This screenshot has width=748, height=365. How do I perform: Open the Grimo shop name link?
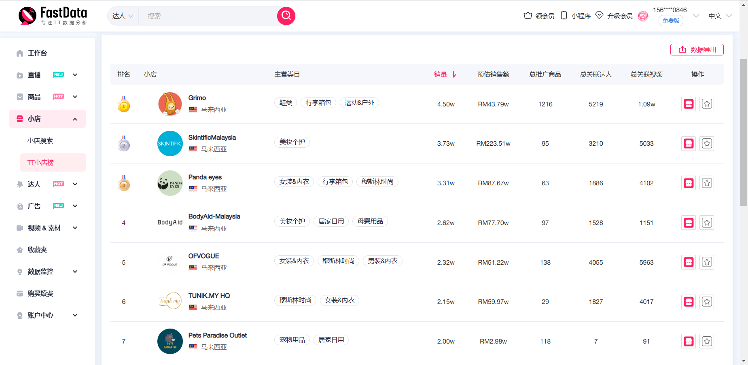pyautogui.click(x=197, y=98)
